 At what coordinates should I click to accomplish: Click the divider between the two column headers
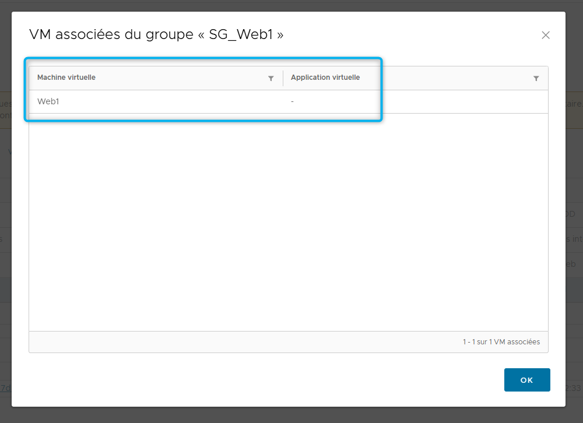[x=283, y=78]
